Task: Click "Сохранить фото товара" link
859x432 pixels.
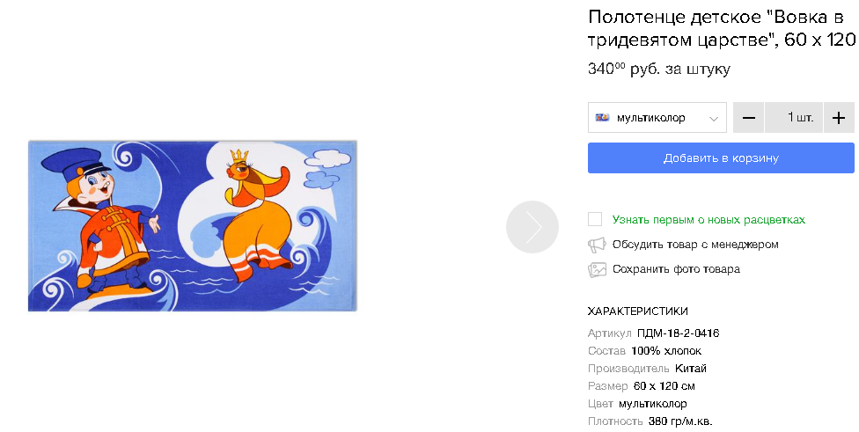Action: [676, 269]
